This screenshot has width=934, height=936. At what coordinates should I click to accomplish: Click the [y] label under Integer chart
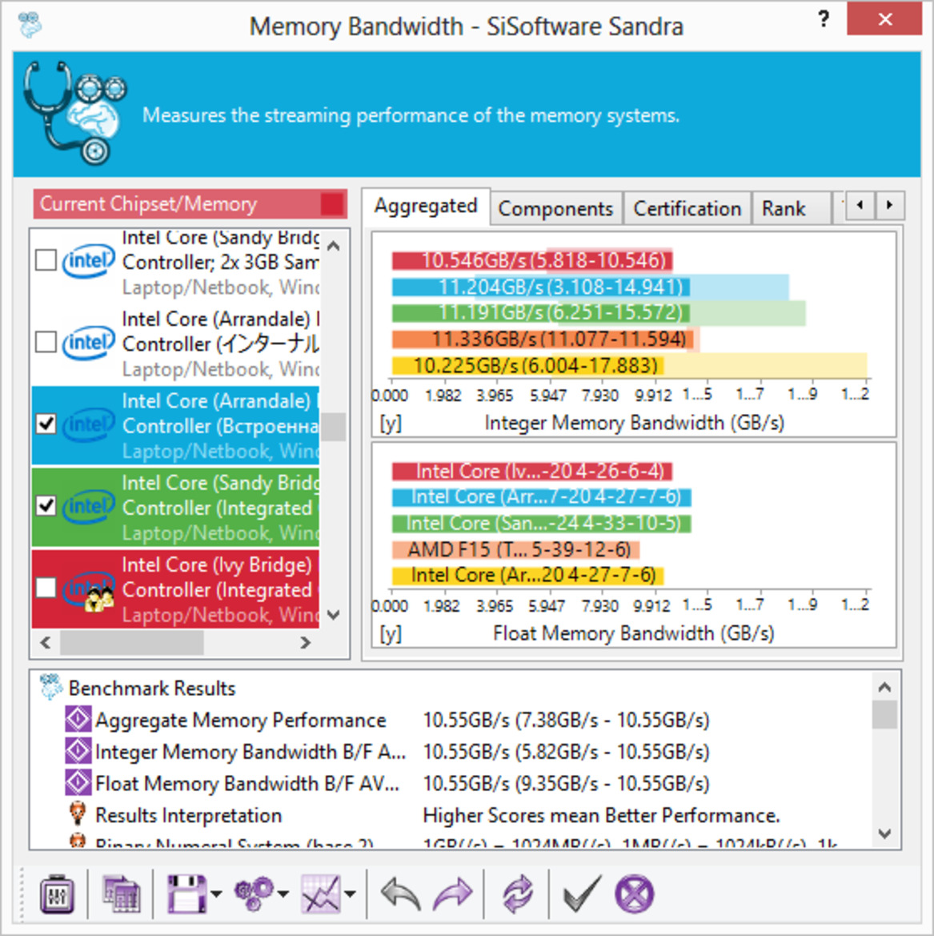391,423
